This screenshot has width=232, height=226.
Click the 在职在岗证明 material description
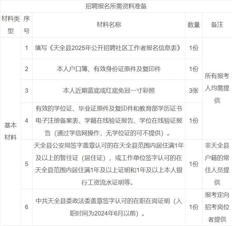[109, 207]
